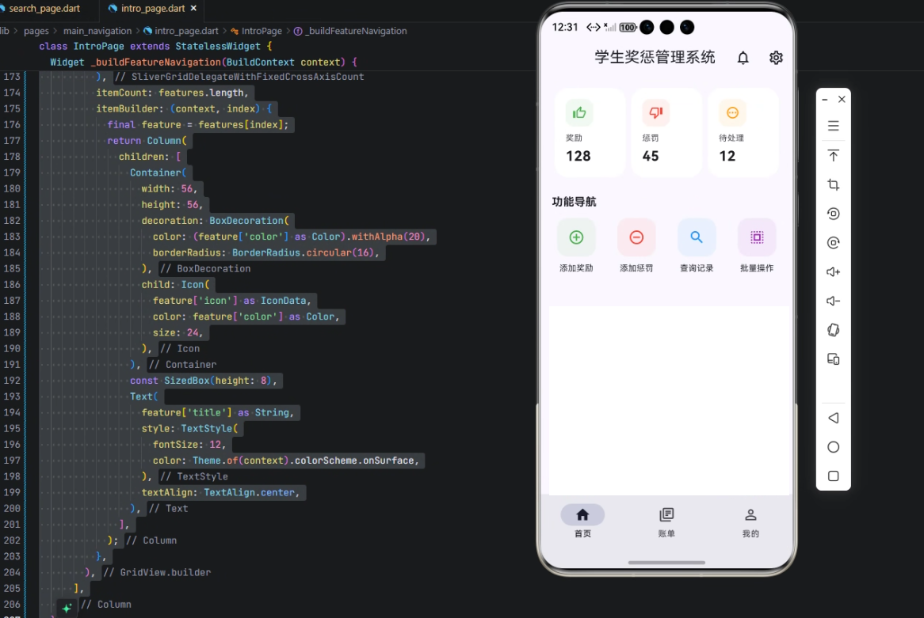Switch to the 账单 bills tab
Screen dimensions: 924x618
666,521
